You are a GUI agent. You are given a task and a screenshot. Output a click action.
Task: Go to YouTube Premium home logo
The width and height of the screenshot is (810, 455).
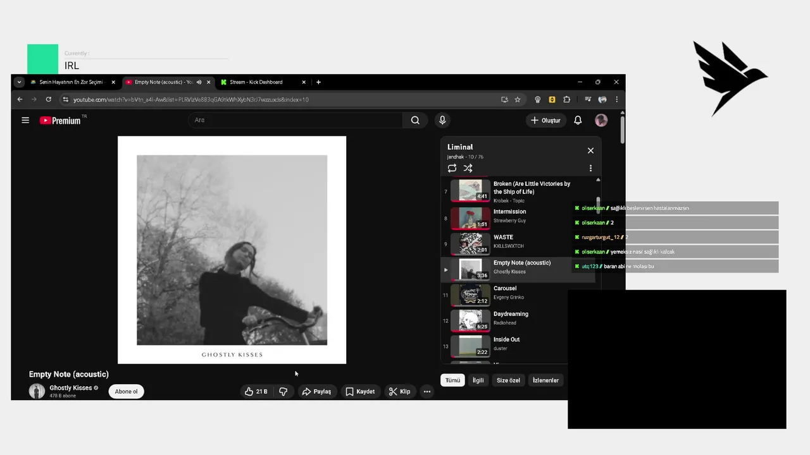tap(61, 120)
